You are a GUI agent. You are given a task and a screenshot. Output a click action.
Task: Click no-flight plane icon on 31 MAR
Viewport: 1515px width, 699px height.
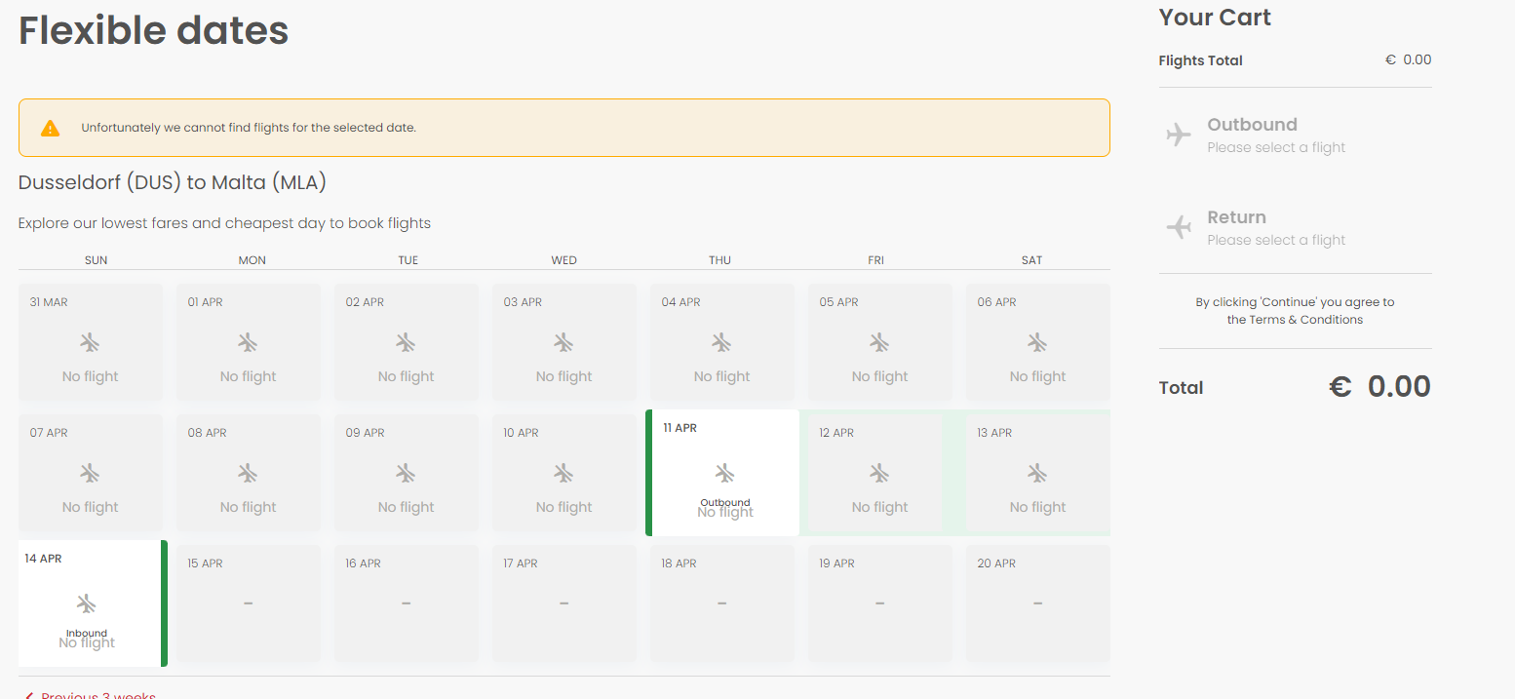pyautogui.click(x=90, y=342)
